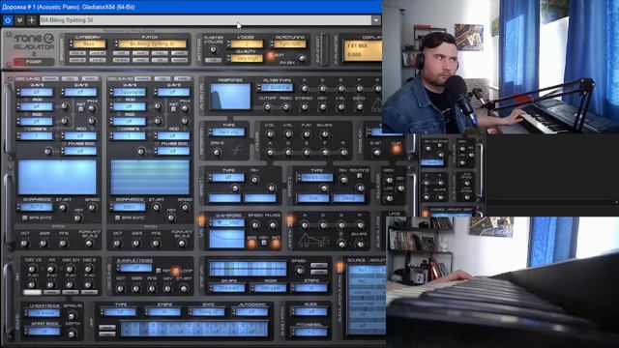
Task: Click the filter Response graph
Action: point(230,96)
